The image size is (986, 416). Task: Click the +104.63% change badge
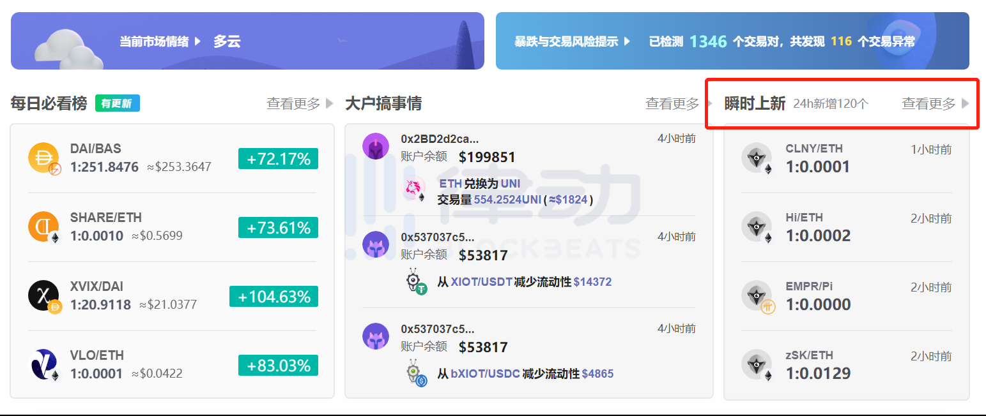coord(273,297)
